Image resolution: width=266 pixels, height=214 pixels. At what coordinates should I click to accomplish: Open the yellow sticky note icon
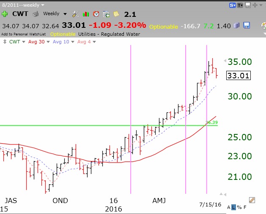point(116,14)
